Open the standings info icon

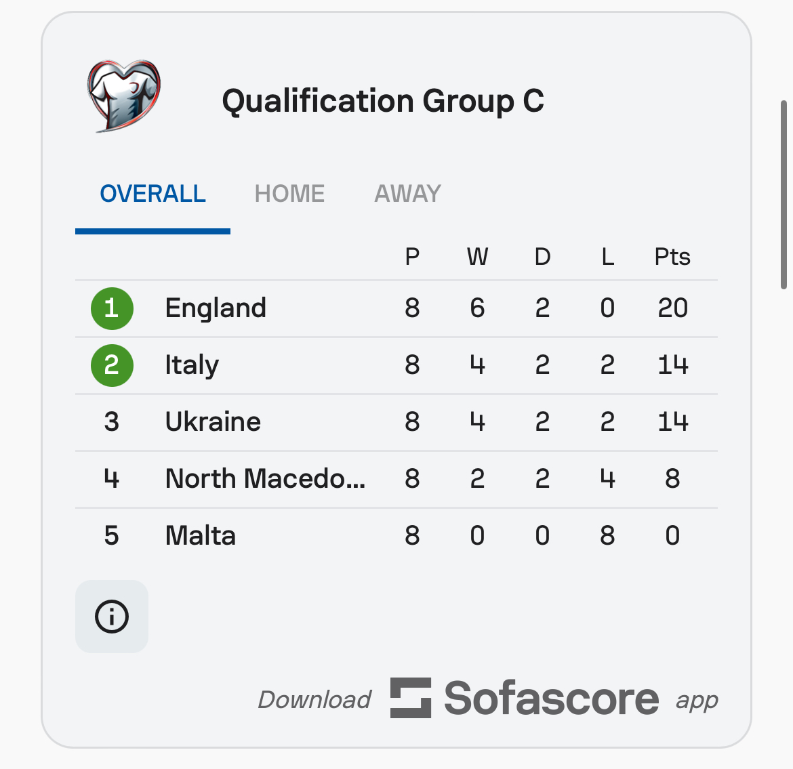click(x=112, y=617)
